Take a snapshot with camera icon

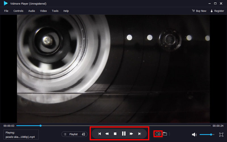[158, 134]
